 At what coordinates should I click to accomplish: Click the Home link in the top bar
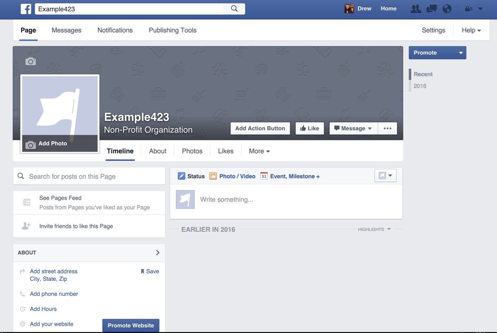[388, 9]
